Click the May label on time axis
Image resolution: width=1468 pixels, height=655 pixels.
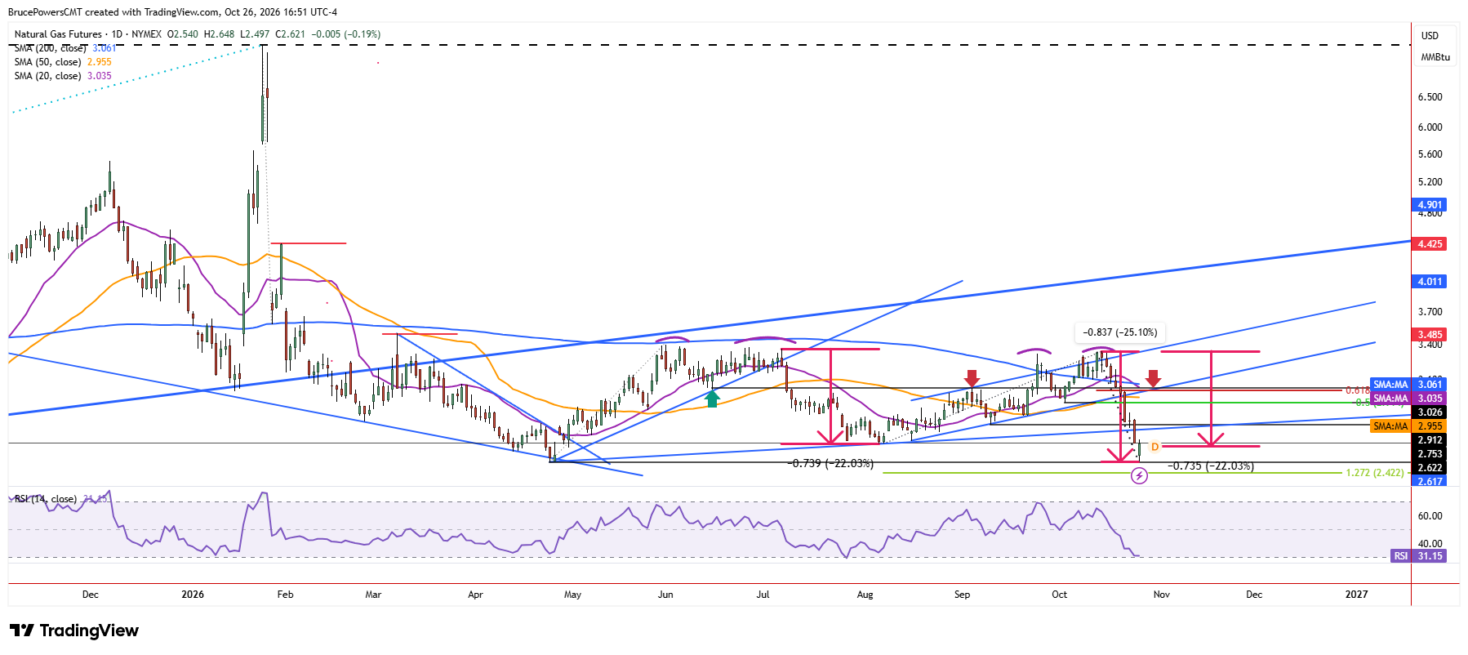tap(573, 595)
